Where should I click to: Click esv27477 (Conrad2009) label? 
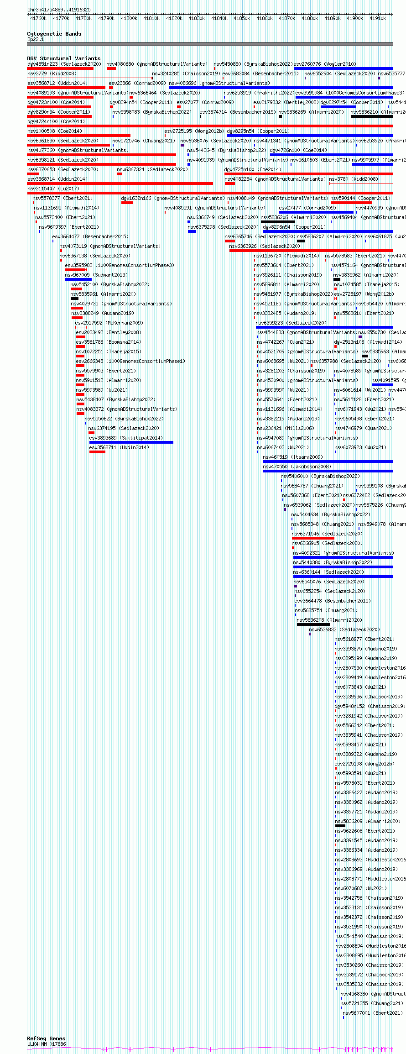tap(307, 208)
